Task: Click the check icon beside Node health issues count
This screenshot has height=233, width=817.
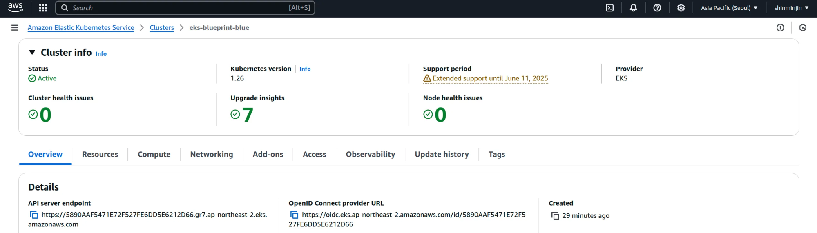Action: [x=428, y=114]
